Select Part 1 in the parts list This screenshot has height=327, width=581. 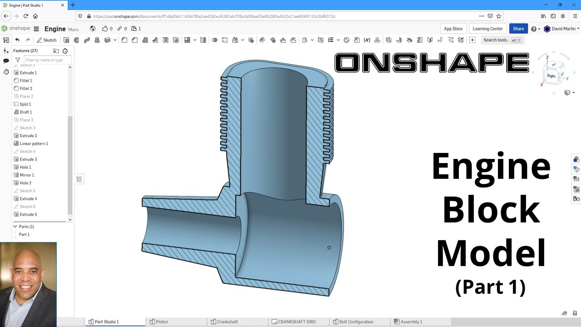[24, 234]
